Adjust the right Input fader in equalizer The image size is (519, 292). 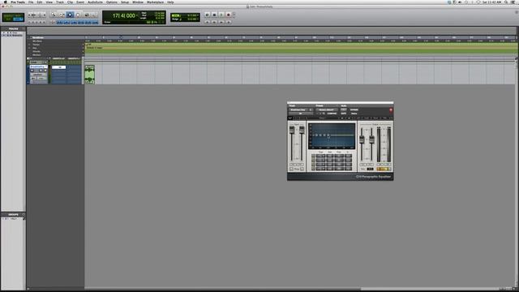click(x=302, y=130)
